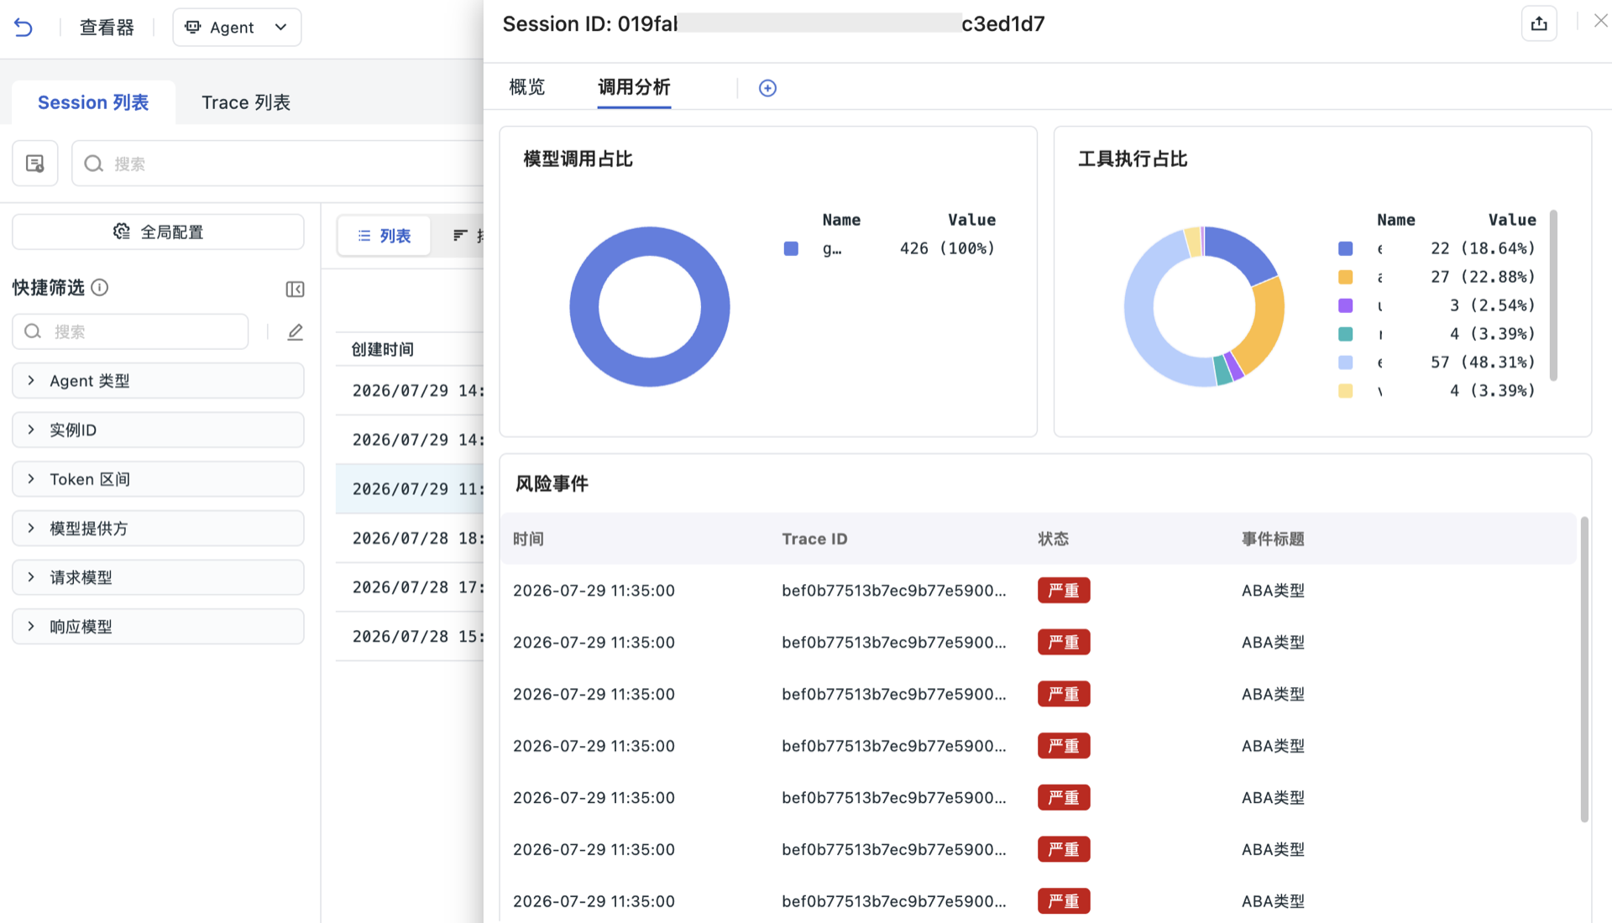Click the 创建时间 column header

point(383,349)
